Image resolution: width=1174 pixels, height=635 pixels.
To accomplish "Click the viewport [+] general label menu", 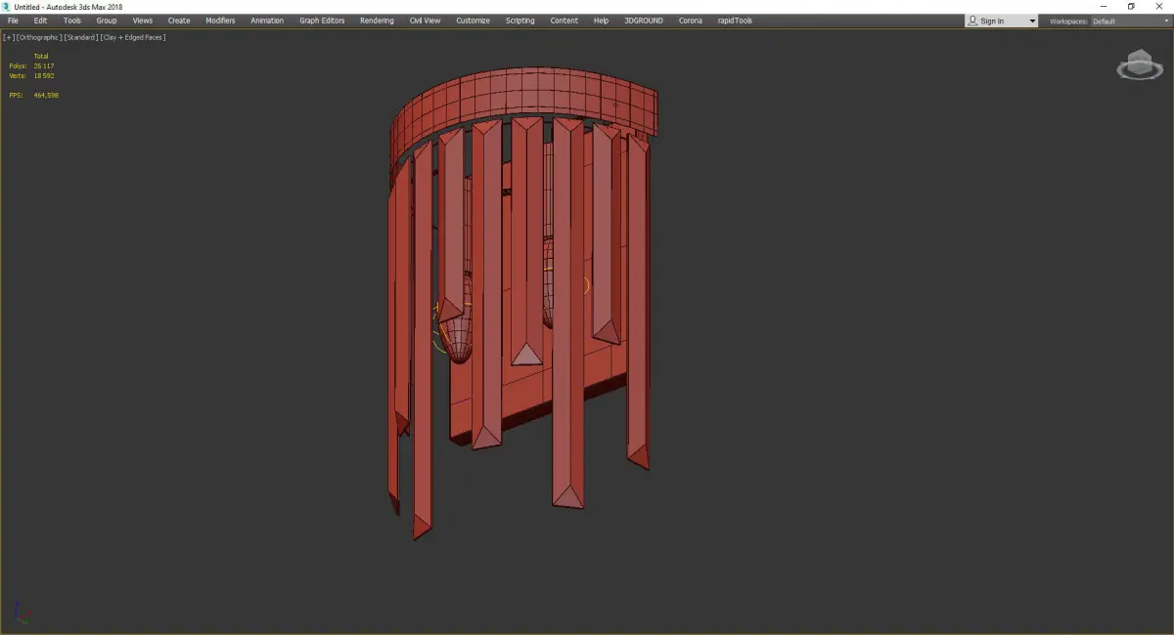I will (x=9, y=37).
